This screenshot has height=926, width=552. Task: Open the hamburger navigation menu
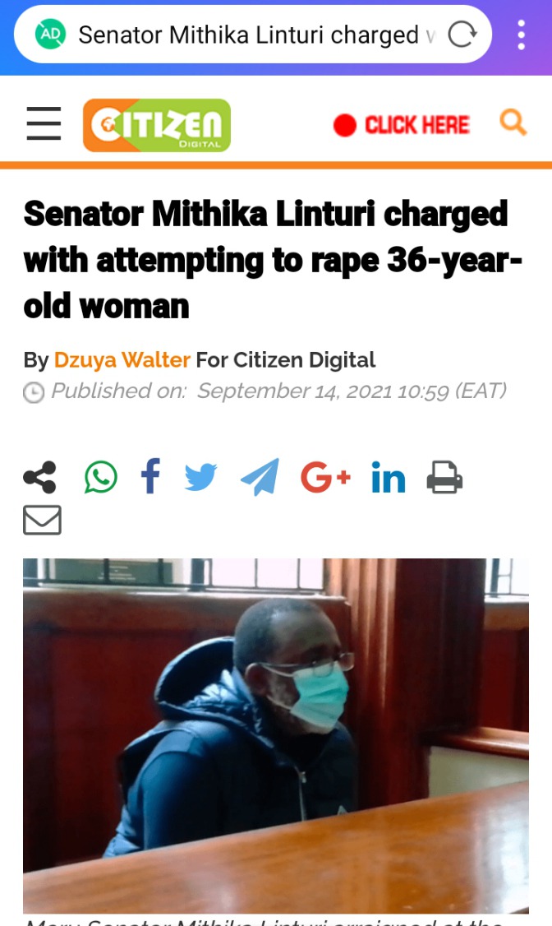[x=44, y=123]
